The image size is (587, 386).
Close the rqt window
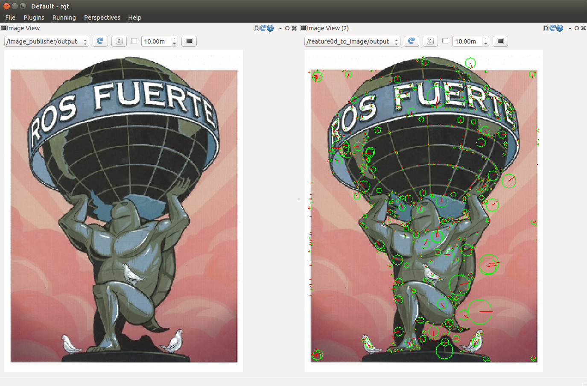(6, 6)
